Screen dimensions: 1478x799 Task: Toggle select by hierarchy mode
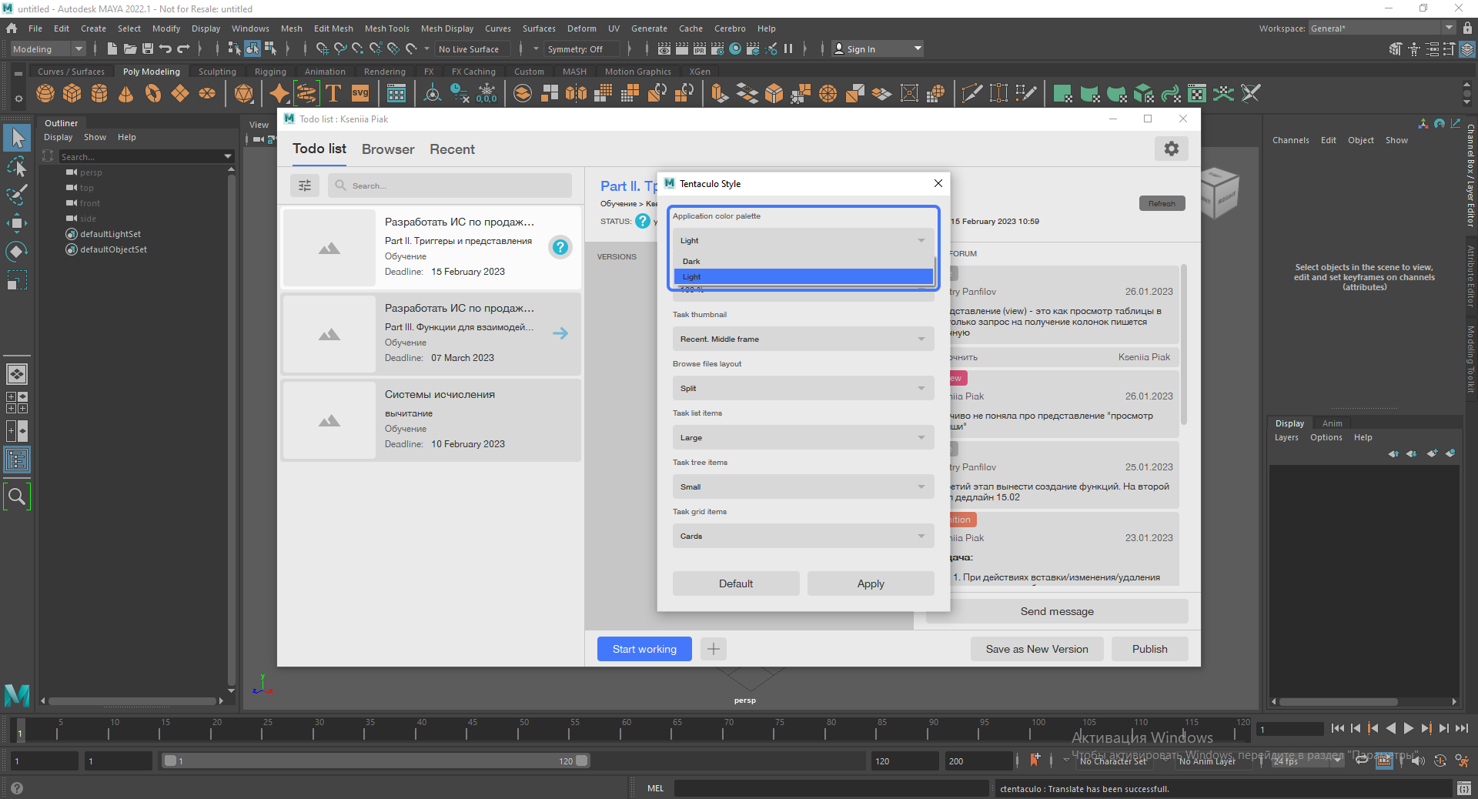pos(234,48)
